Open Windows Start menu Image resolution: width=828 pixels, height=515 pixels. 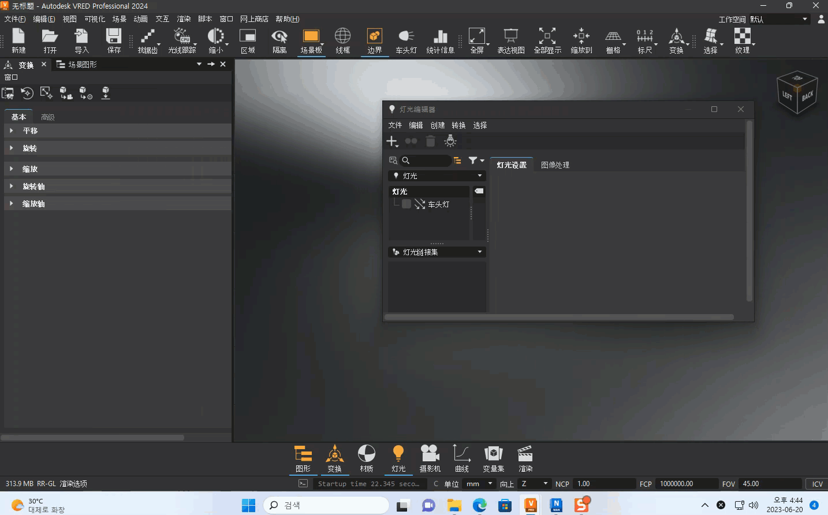tap(248, 505)
